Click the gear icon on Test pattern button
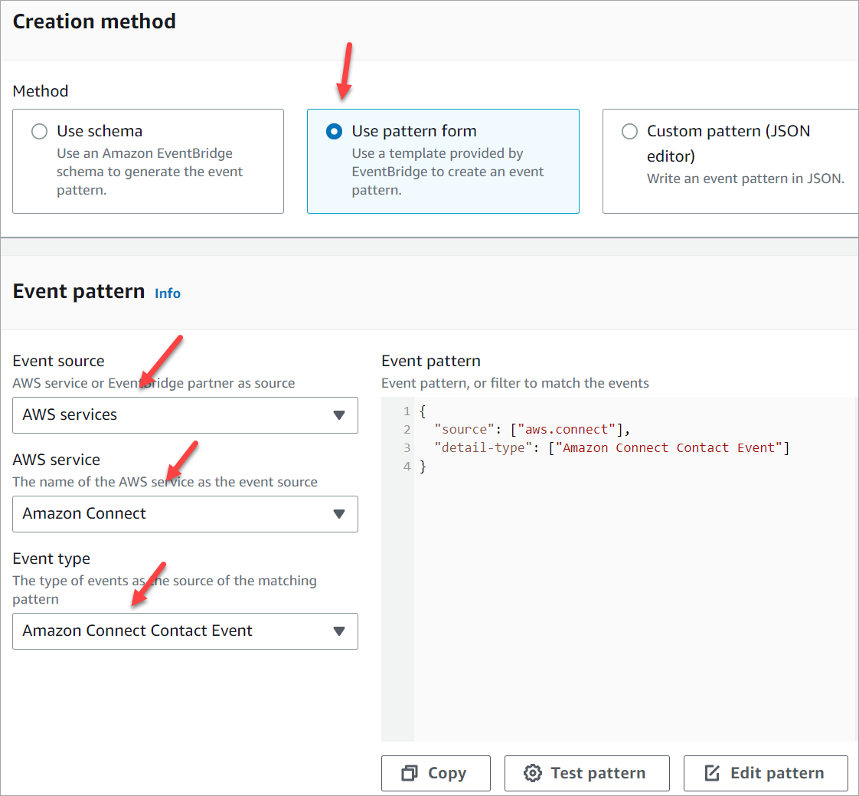Viewport: 859px width, 796px height. pos(534,773)
